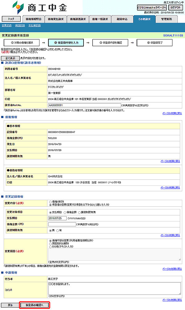Go to ビジネスWebトップページへ
Screen dimensions: 185x310
(152, 7)
